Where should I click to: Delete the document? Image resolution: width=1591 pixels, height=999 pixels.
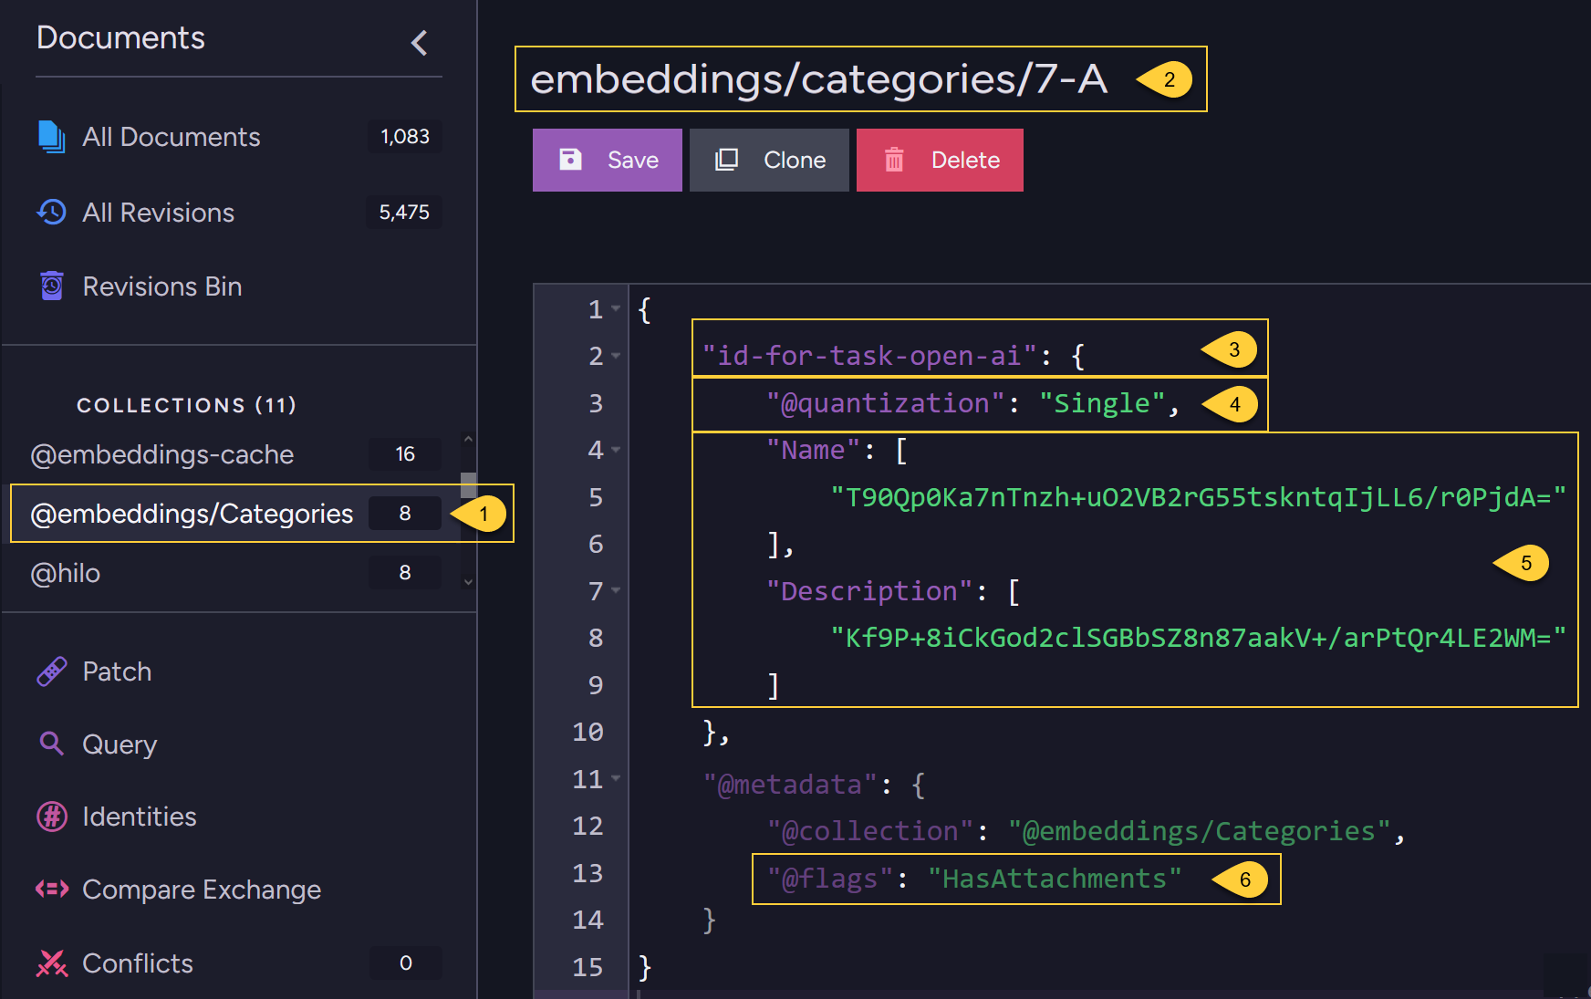pos(940,160)
